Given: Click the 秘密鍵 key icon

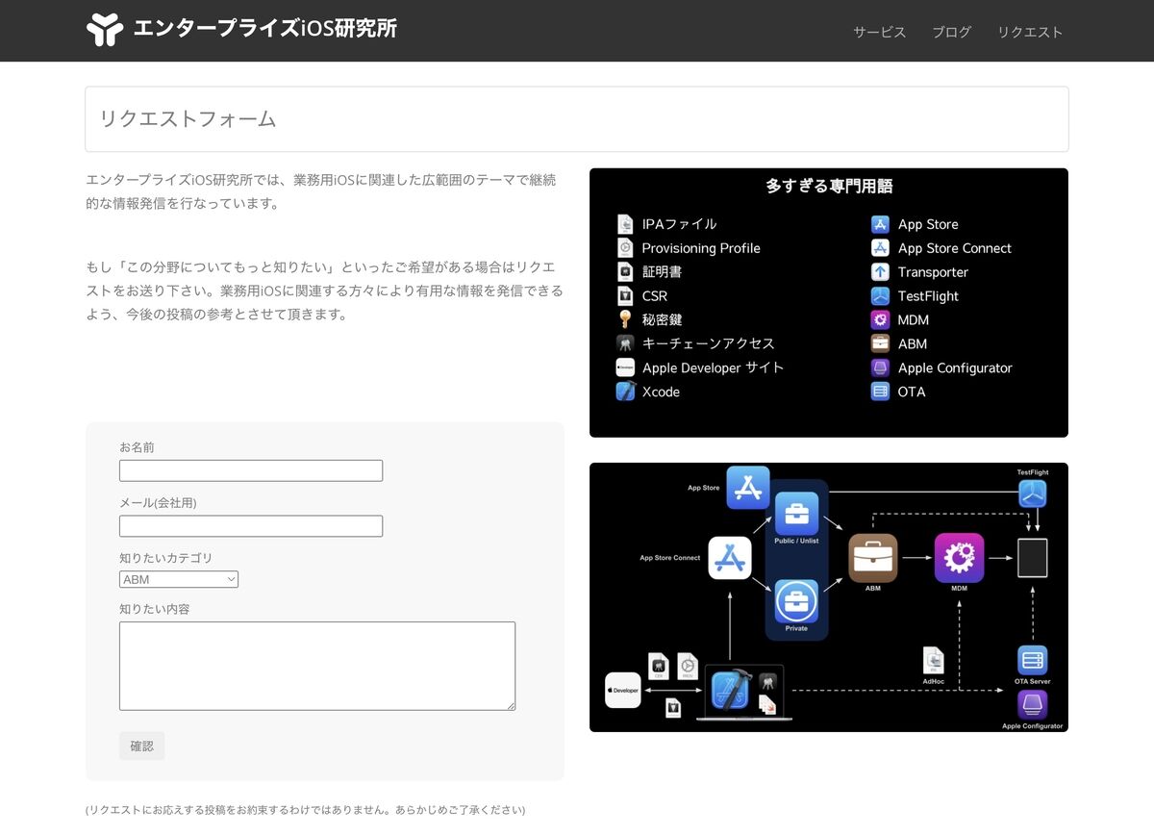Looking at the screenshot, I should coord(625,319).
